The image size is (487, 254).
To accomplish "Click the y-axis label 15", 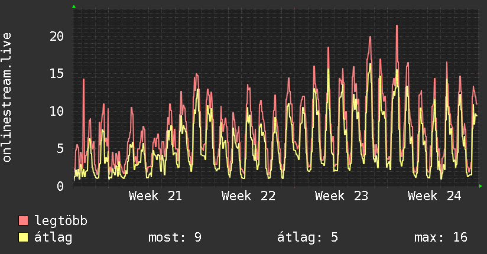I will 57,74.
